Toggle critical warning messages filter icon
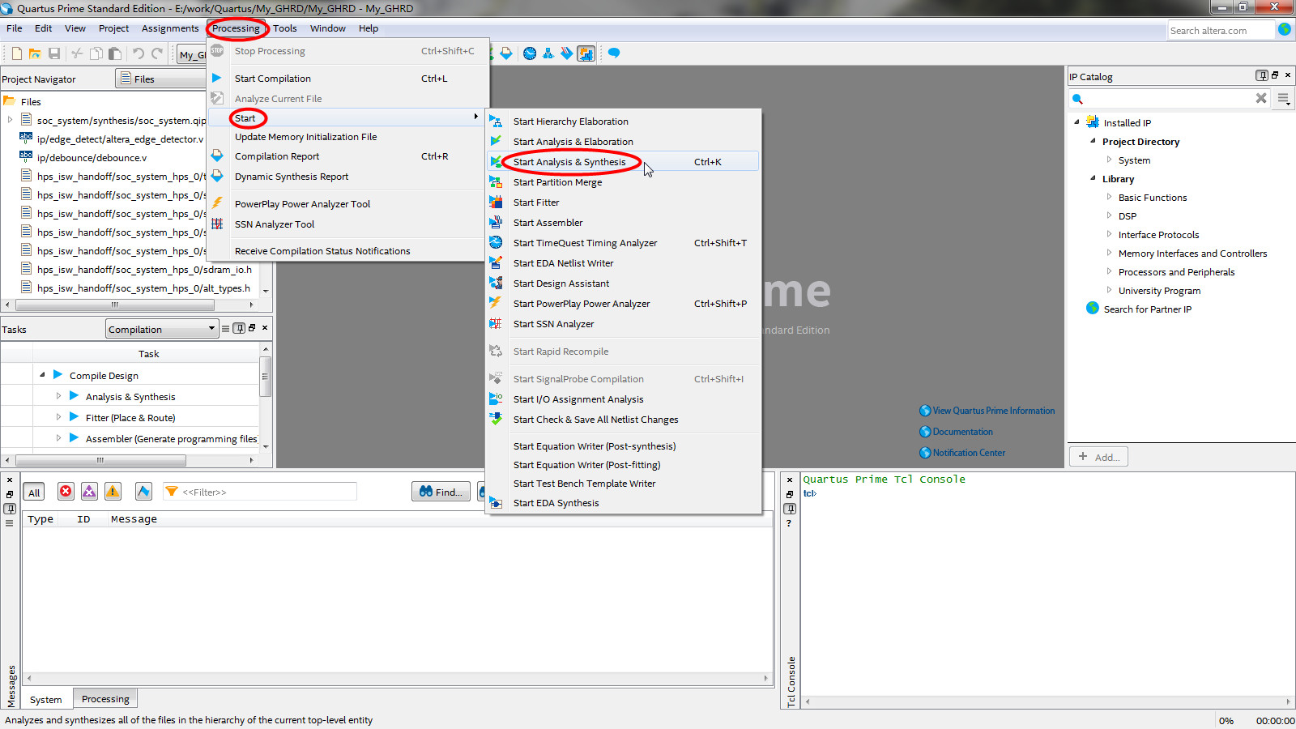The image size is (1296, 729). pos(89,492)
